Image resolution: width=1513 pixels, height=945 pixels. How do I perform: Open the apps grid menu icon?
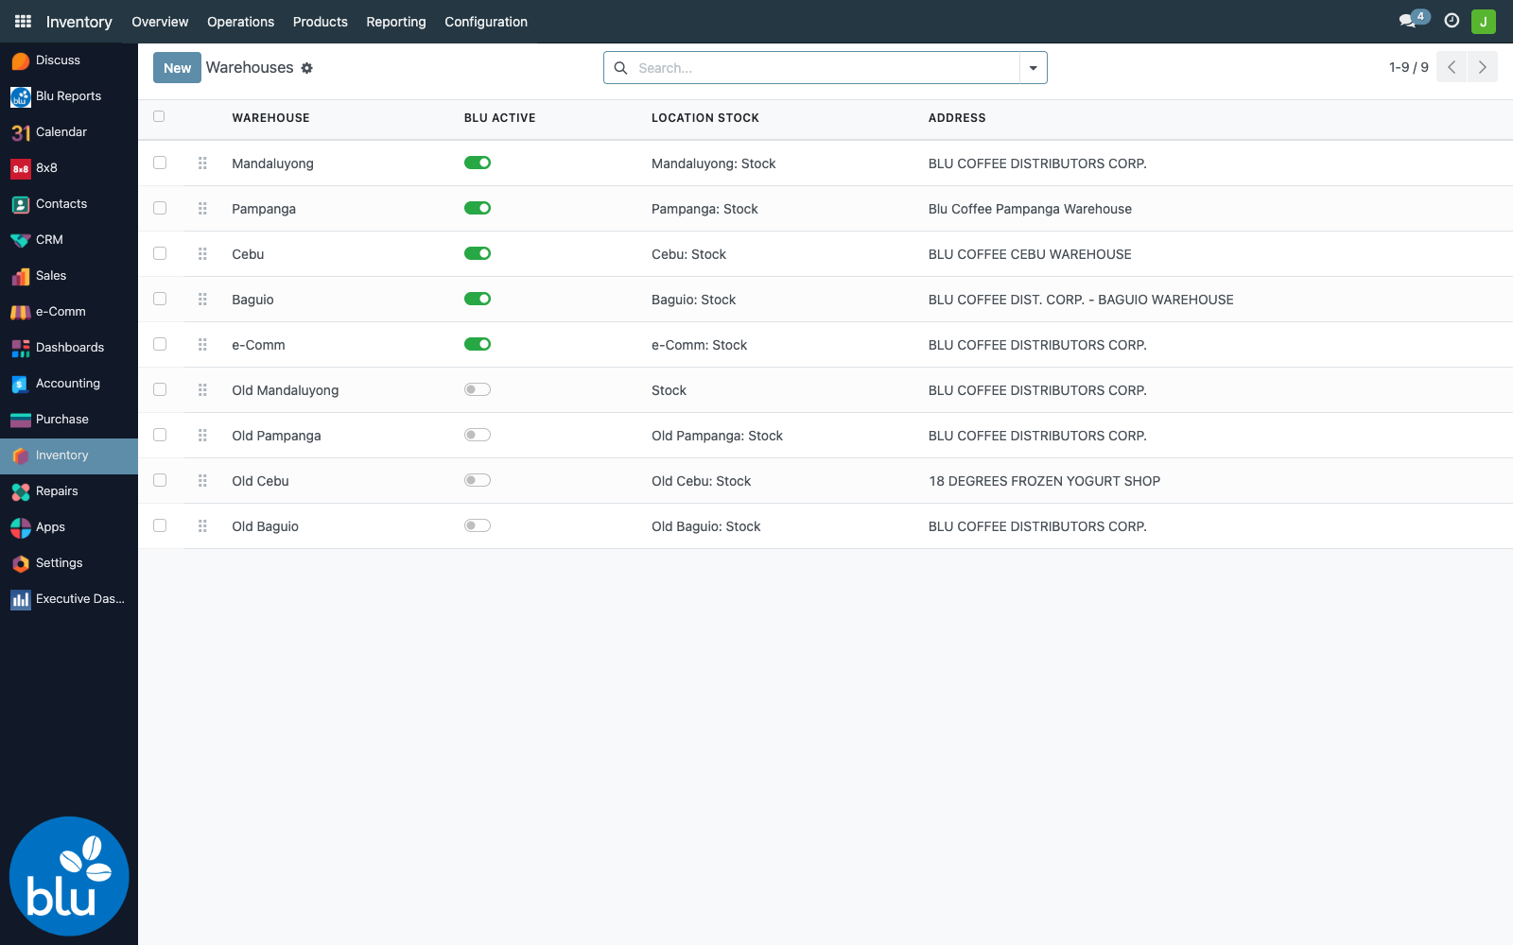click(23, 21)
